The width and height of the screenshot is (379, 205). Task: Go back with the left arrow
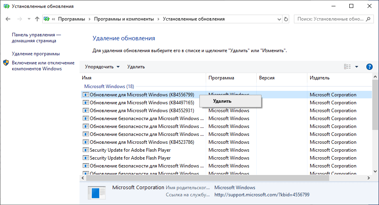(8, 19)
